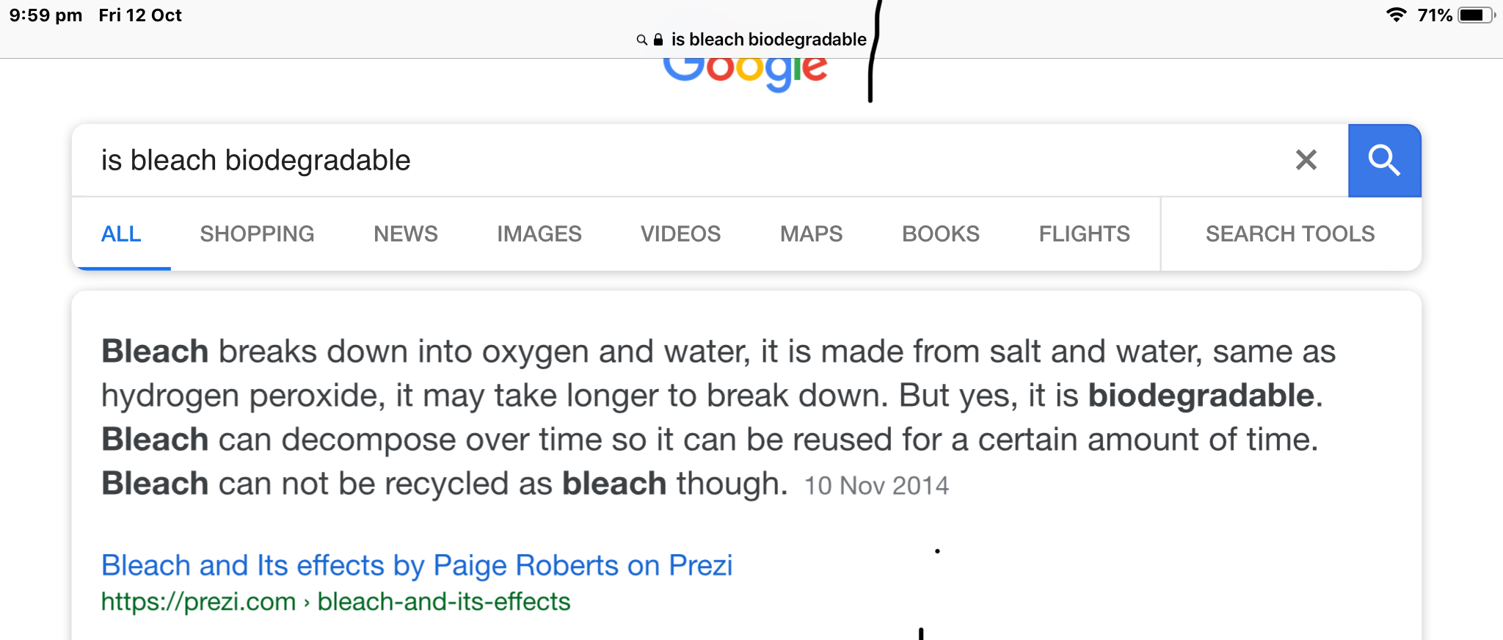Viewport: 1503px width, 640px height.
Task: Tap the small magnifier in address bar
Action: 641,40
